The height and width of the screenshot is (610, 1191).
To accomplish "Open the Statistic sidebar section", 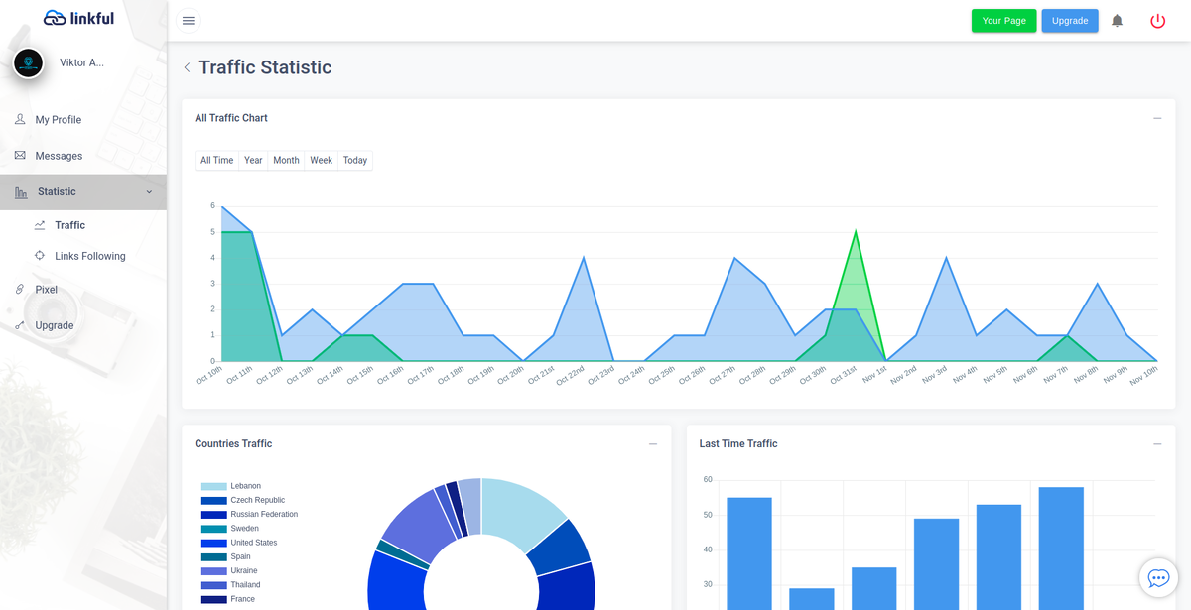I will coord(83,192).
